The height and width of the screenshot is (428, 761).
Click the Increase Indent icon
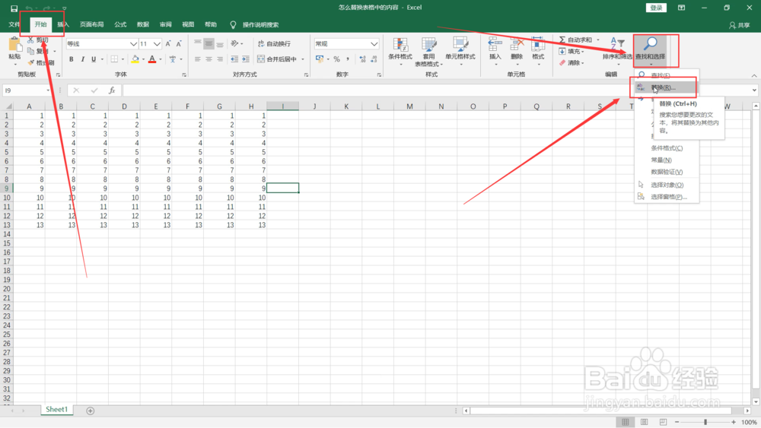pos(246,59)
